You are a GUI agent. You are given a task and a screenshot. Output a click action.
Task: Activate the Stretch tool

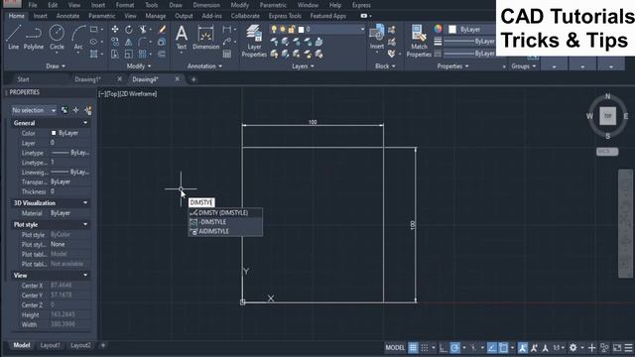pos(115,54)
